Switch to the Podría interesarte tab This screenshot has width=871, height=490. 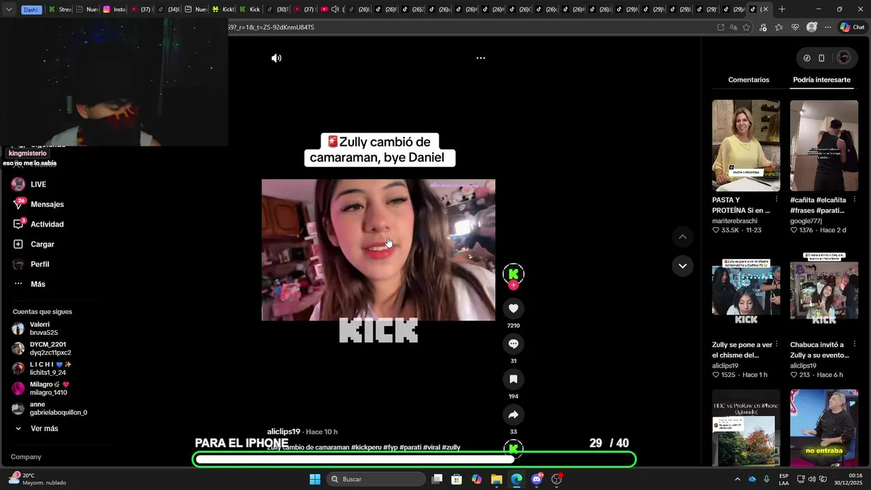pos(821,80)
